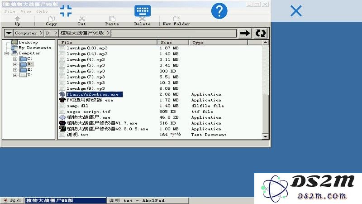Viewport: 362px width, 204px height.
Task: Select Desktop in the folder tree
Action: click(x=28, y=42)
